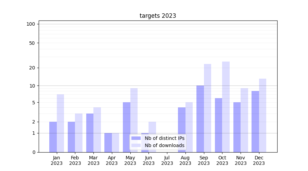Select the Nov 2023 downloads bar
308x171 pixels.
244,120
